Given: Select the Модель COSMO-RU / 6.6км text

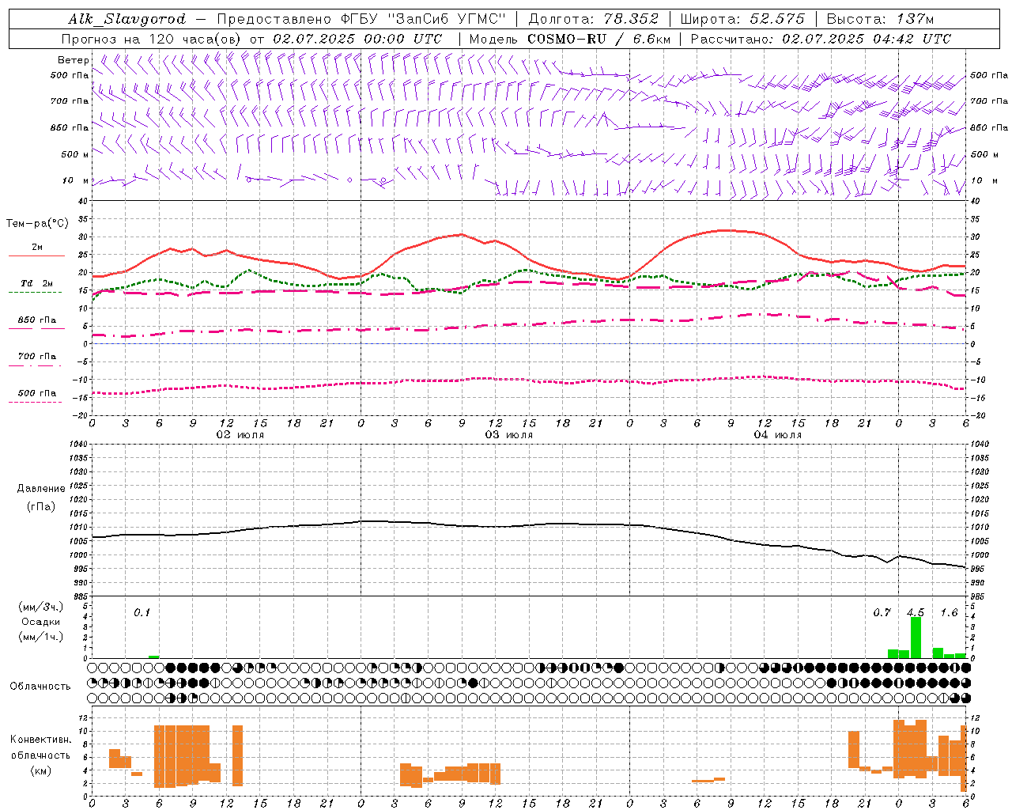Looking at the screenshot, I should (570, 39).
